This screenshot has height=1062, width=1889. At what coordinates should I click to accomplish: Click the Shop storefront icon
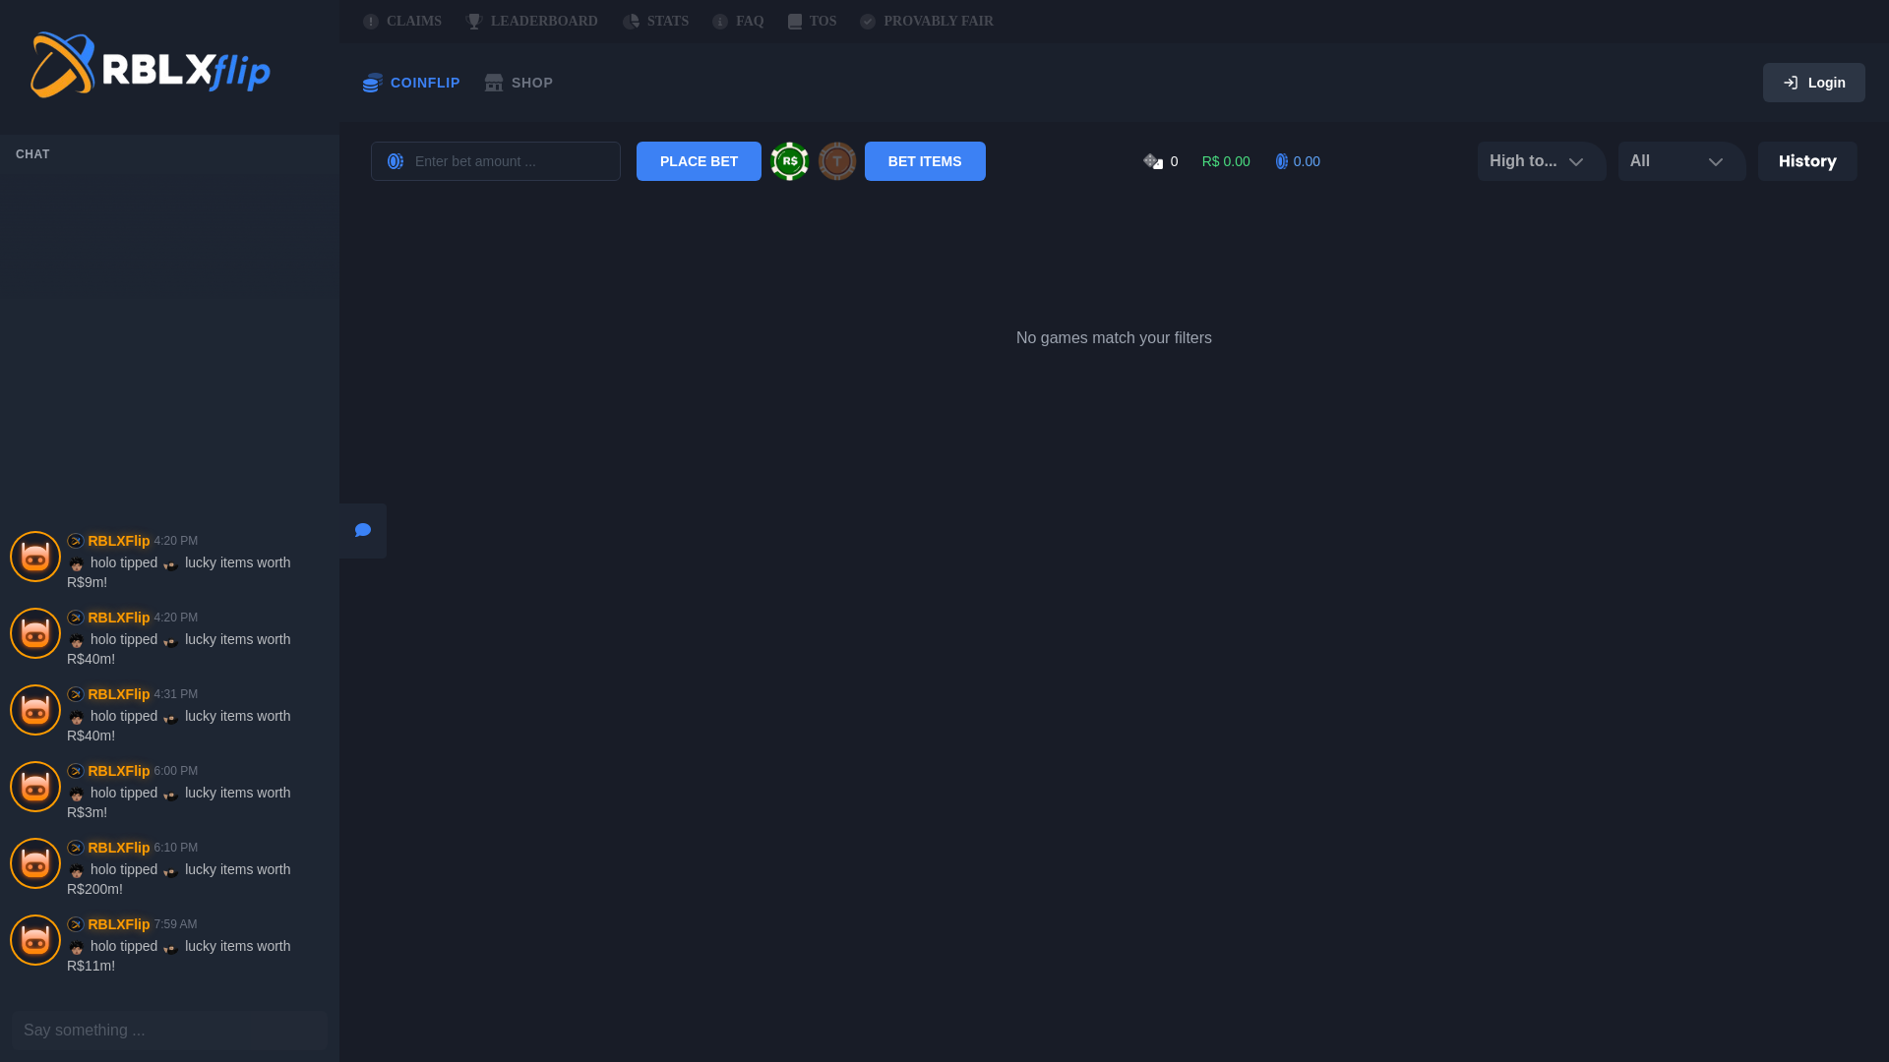click(x=494, y=83)
